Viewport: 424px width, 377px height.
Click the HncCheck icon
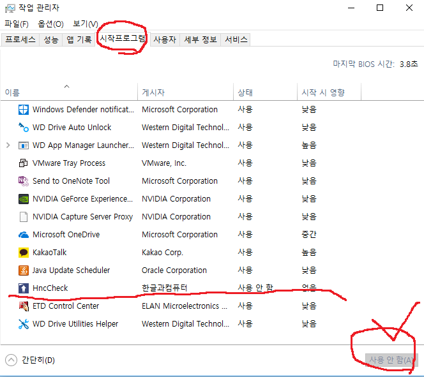pos(24,288)
